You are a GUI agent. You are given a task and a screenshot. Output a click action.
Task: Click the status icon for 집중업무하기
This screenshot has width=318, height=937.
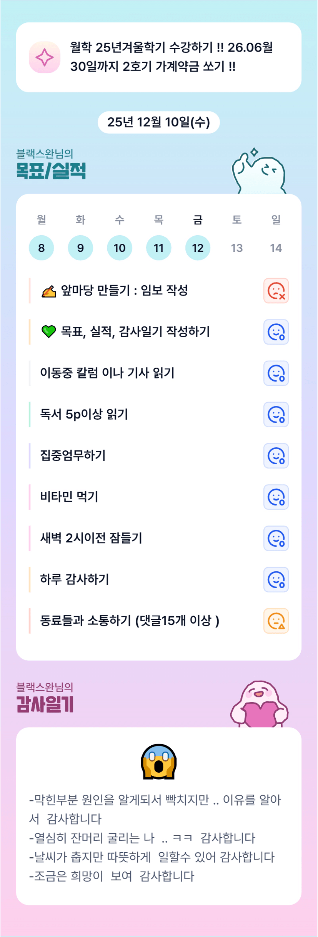[276, 456]
